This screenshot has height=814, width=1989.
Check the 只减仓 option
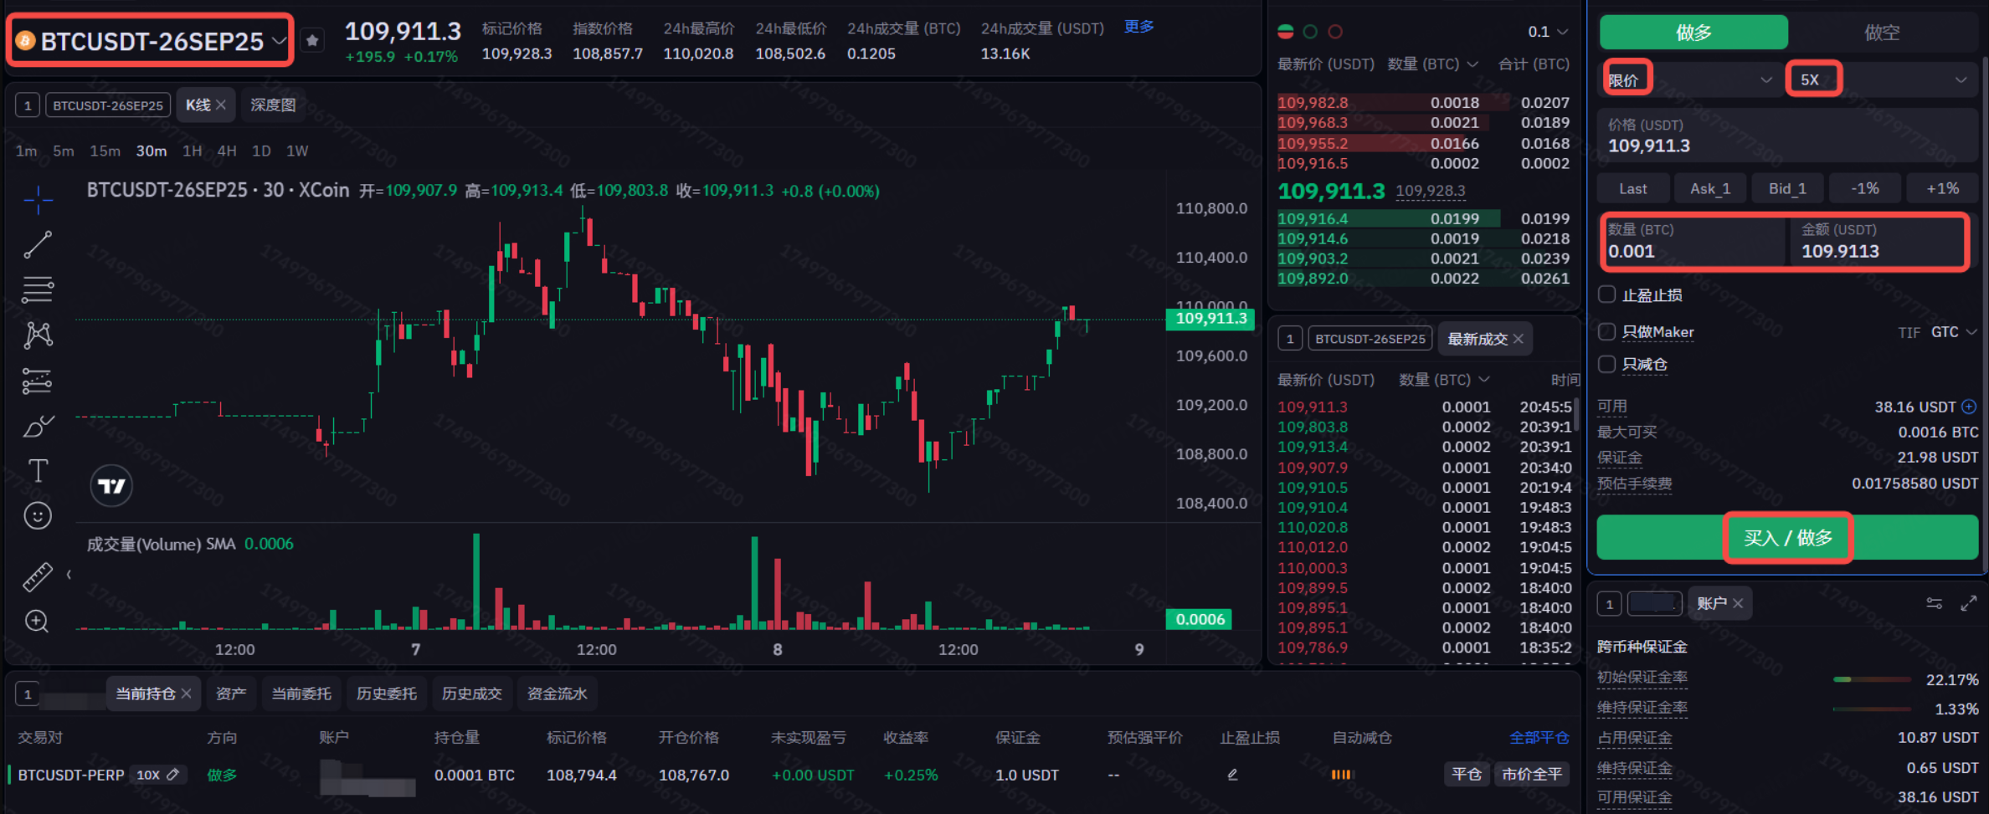point(1606,364)
